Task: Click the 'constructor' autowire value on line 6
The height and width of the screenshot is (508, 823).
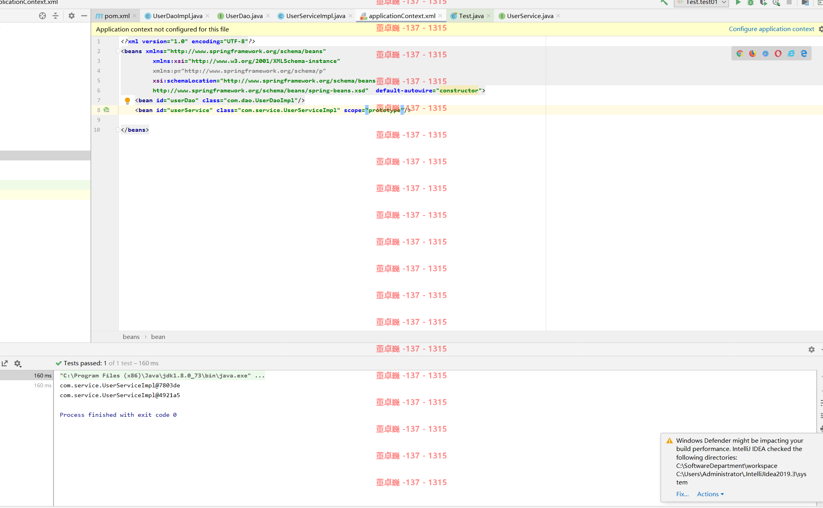Action: point(459,90)
